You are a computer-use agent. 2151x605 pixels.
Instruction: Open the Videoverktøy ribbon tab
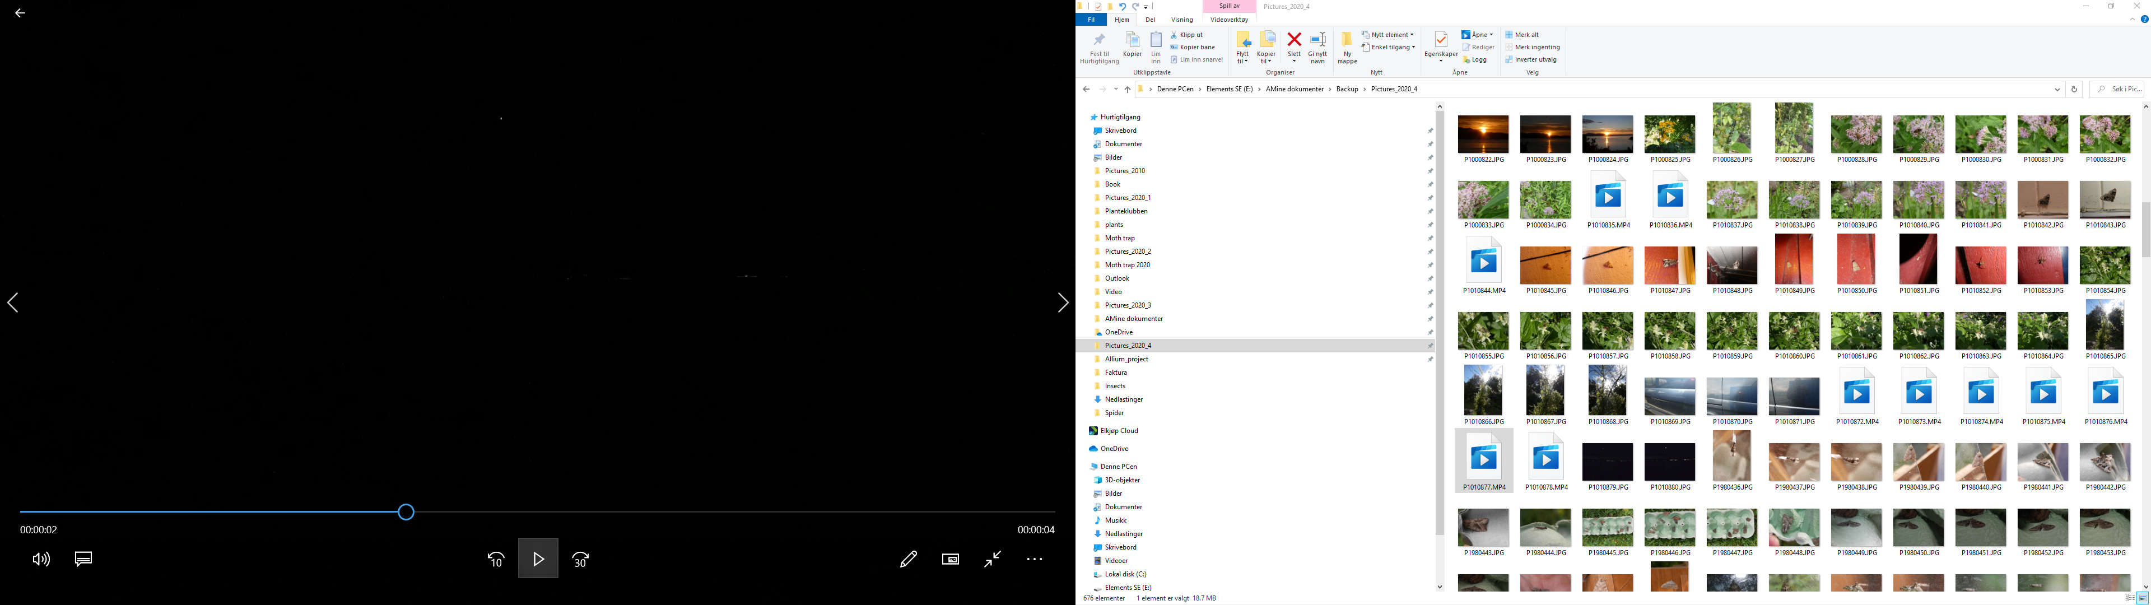[x=1229, y=20]
